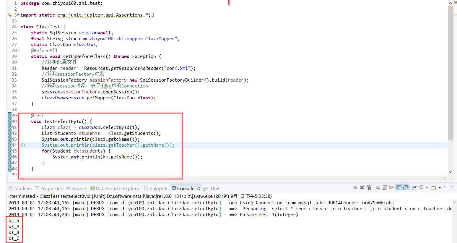
Task: Click the Terminate button in Console toolbar
Action: [x=355, y=187]
